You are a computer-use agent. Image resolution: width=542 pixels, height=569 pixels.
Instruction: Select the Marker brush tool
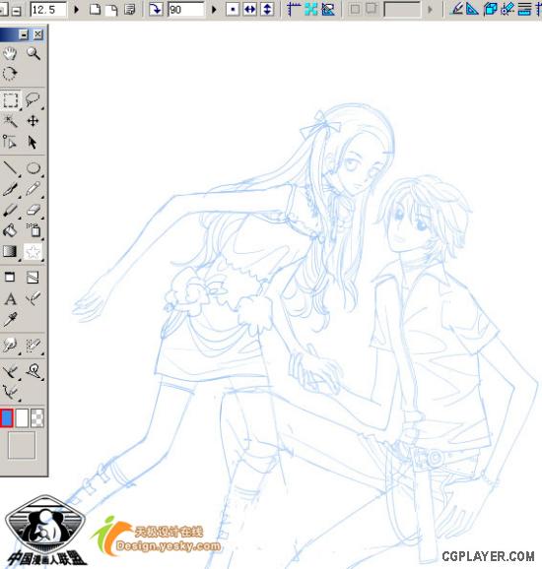click(10, 210)
